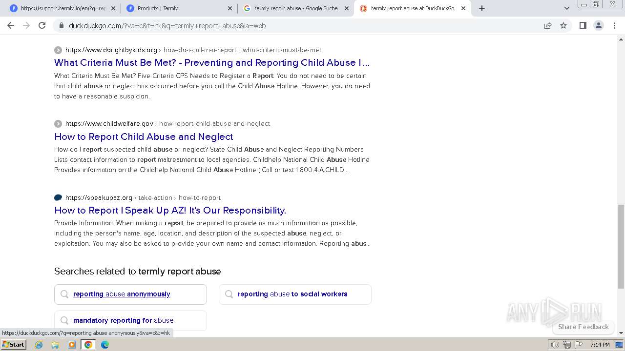This screenshot has height=351, width=625.
Task: Click the speakupaz.org URL
Action: pos(99,197)
